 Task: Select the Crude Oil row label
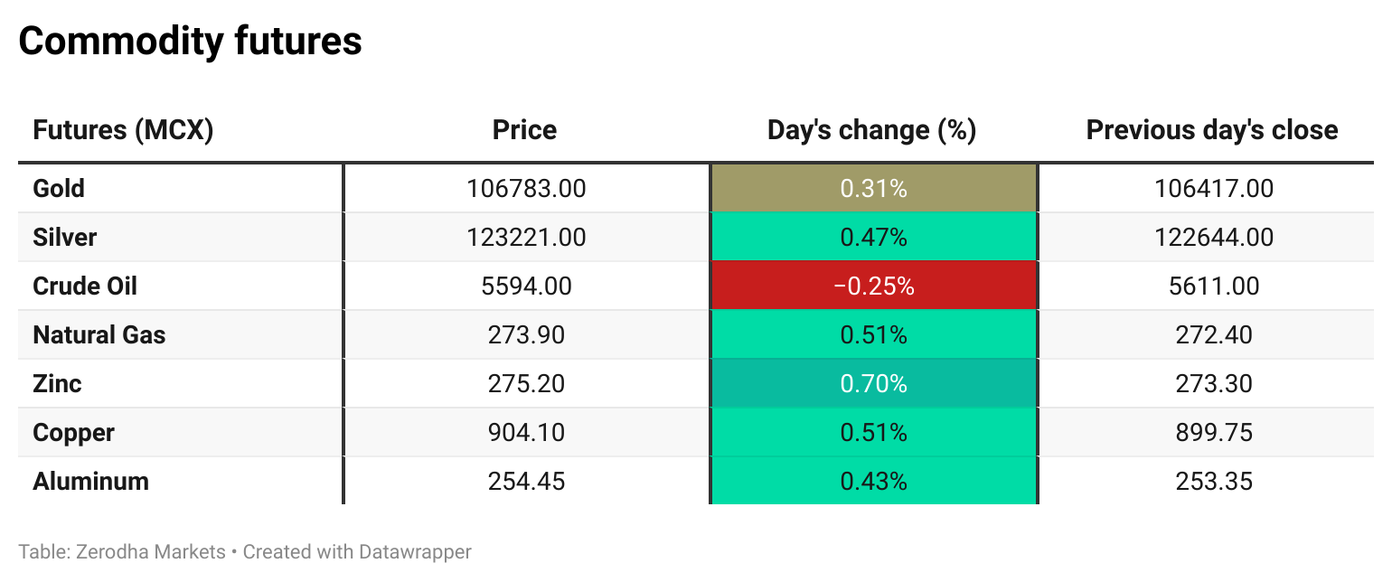click(85, 286)
